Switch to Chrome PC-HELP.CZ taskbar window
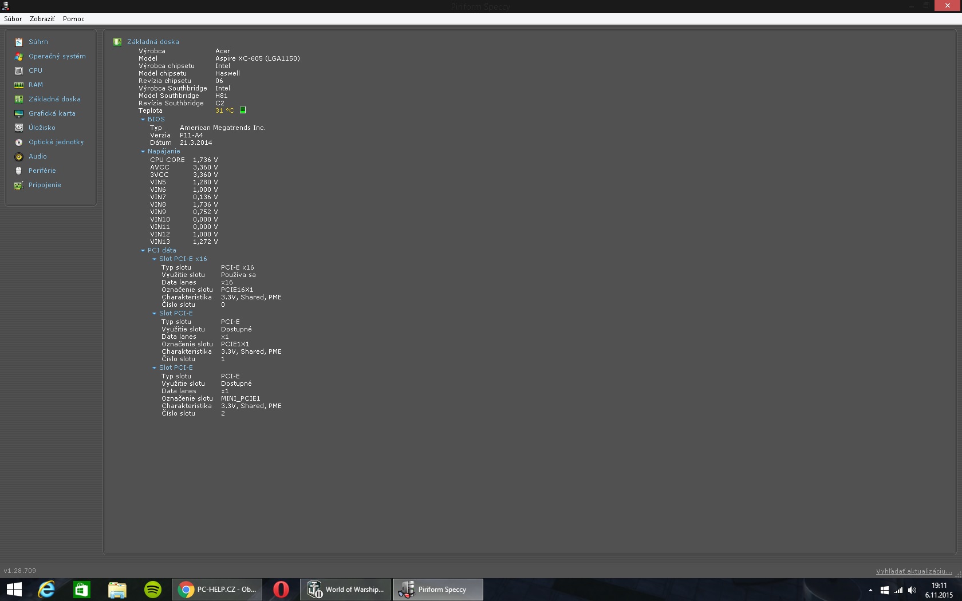962x601 pixels. (x=217, y=590)
